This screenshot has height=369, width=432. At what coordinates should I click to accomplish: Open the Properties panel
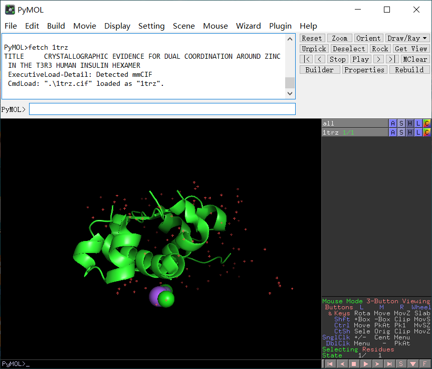pyautogui.click(x=364, y=70)
